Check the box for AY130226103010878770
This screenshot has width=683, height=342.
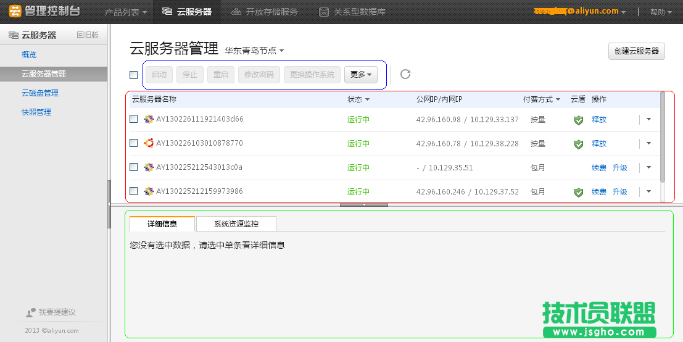click(x=134, y=143)
